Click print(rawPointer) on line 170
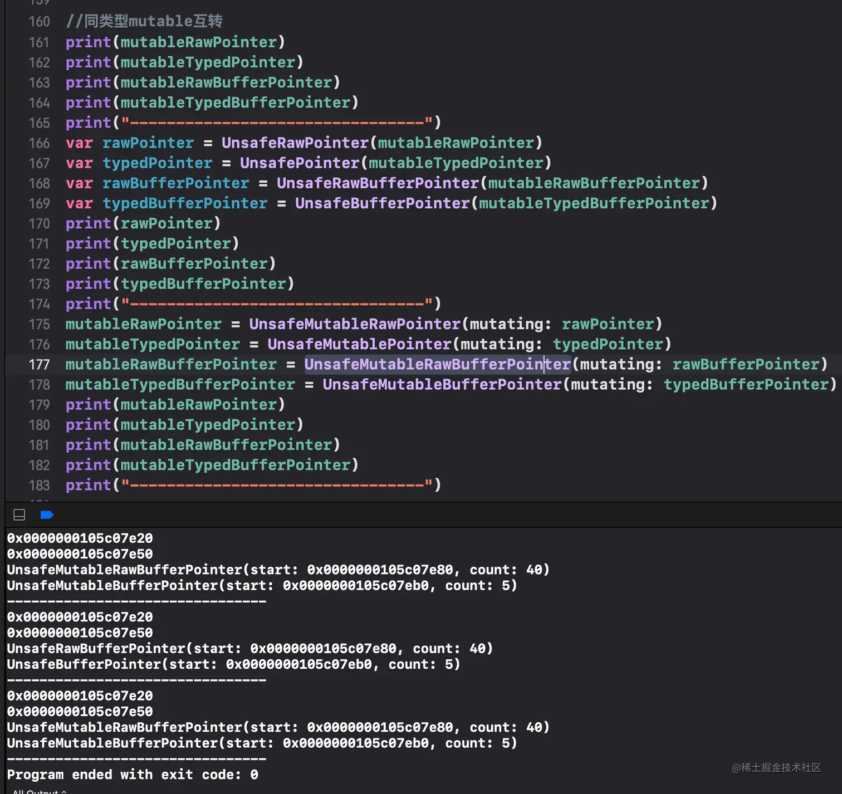The image size is (842, 794). point(143,223)
